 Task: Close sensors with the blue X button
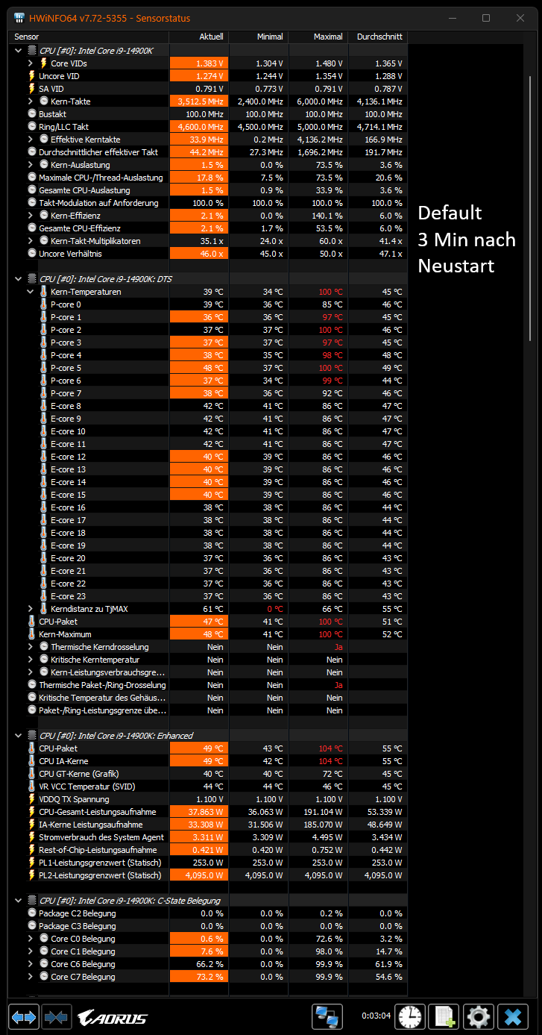click(513, 1016)
